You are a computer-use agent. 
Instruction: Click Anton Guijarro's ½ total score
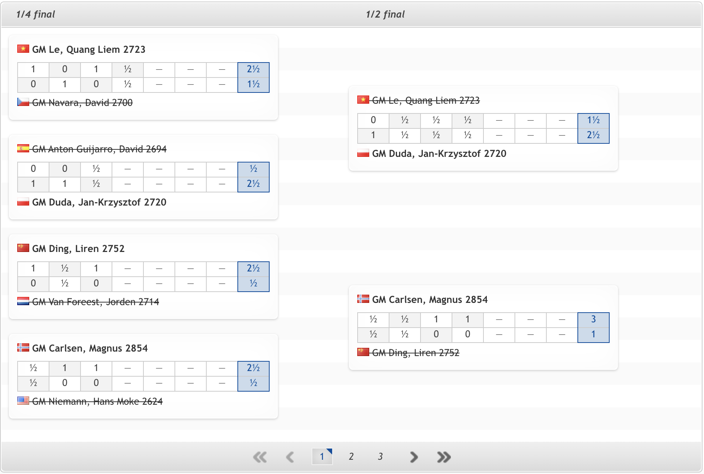click(x=254, y=169)
